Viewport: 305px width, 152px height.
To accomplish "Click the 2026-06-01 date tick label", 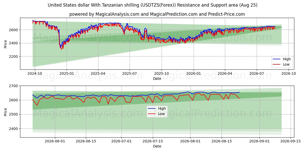I will (x=55, y=141).
